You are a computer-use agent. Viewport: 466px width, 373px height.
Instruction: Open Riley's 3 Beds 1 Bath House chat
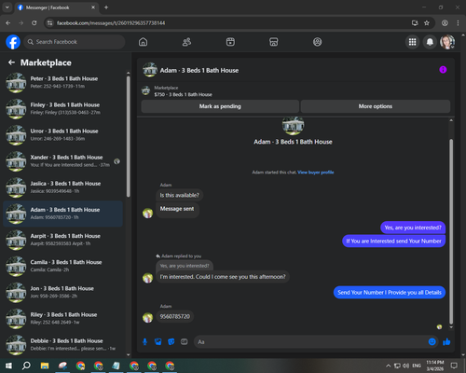(63, 319)
